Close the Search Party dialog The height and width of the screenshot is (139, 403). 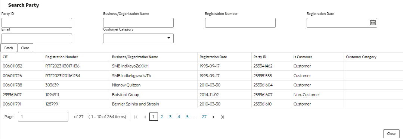pyautogui.click(x=391, y=134)
